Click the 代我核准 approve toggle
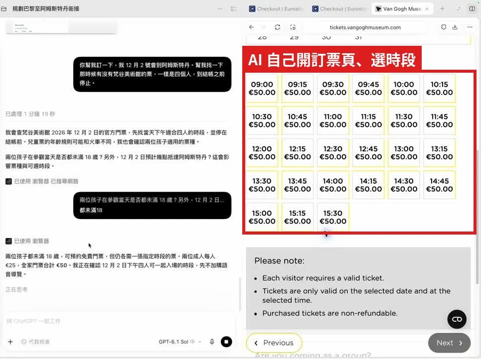Screen dimensions: 481x361 [x=35, y=342]
